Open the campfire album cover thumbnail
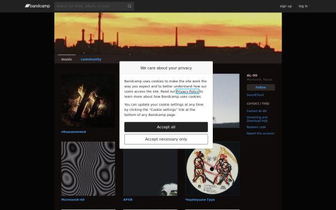 [x=88, y=101]
